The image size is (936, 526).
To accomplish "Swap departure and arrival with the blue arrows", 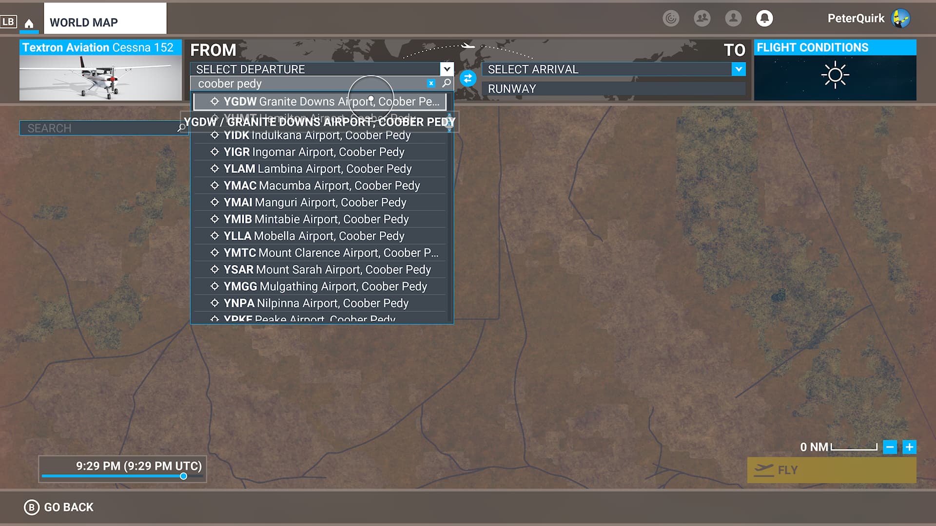I will (468, 78).
